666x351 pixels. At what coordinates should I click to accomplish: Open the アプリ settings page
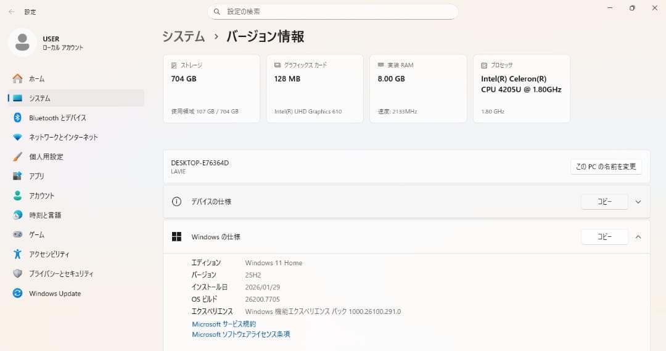76,176
